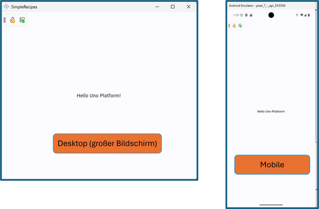
Task: Tap the toolbar grip handle in Android emulator
Action: click(x=229, y=25)
